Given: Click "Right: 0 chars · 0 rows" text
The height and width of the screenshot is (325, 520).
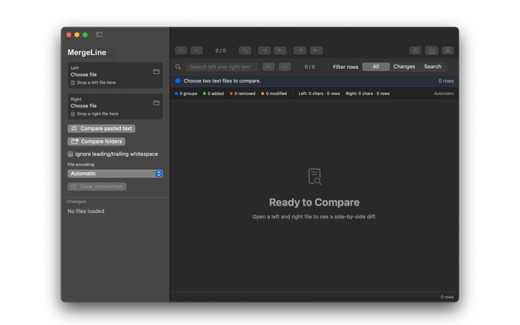Looking at the screenshot, I should (367, 94).
